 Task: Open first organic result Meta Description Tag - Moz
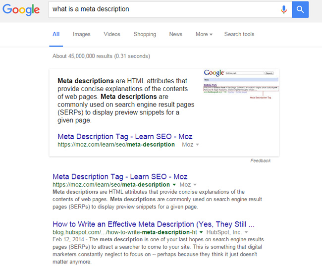[120, 176]
